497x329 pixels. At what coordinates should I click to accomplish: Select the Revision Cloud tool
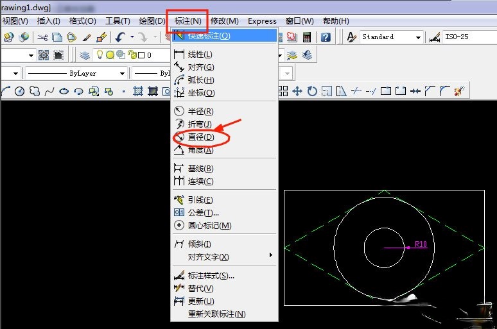click(35, 92)
